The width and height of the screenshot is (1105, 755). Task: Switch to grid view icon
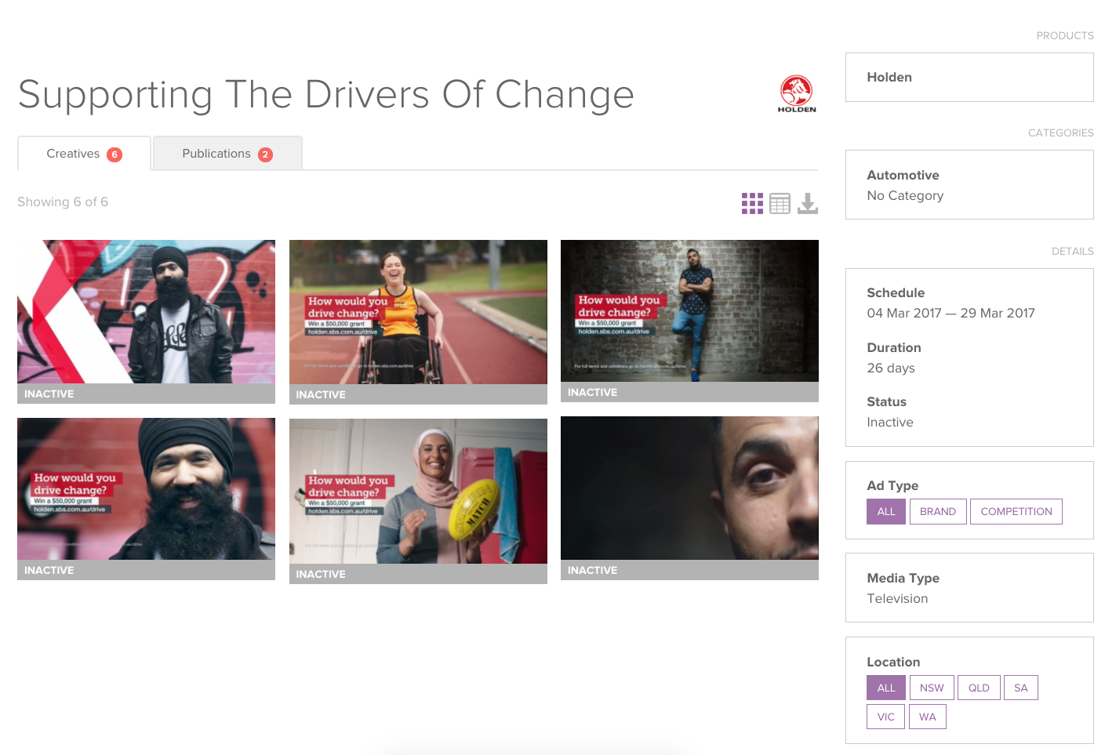(x=752, y=204)
